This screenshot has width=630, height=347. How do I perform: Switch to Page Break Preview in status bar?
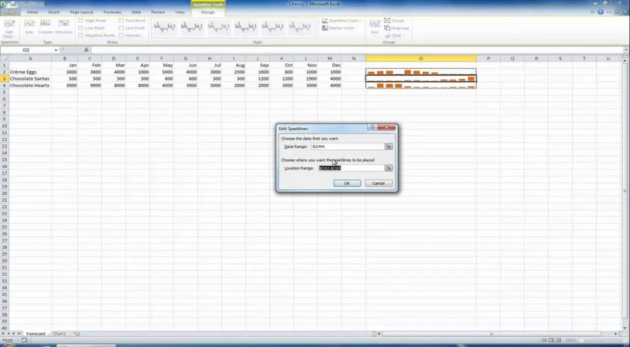tap(559, 340)
